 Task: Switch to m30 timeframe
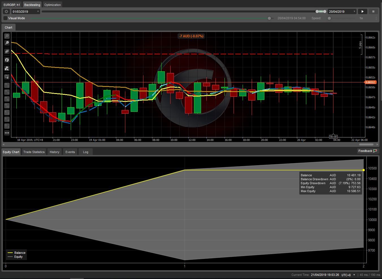[7, 106]
